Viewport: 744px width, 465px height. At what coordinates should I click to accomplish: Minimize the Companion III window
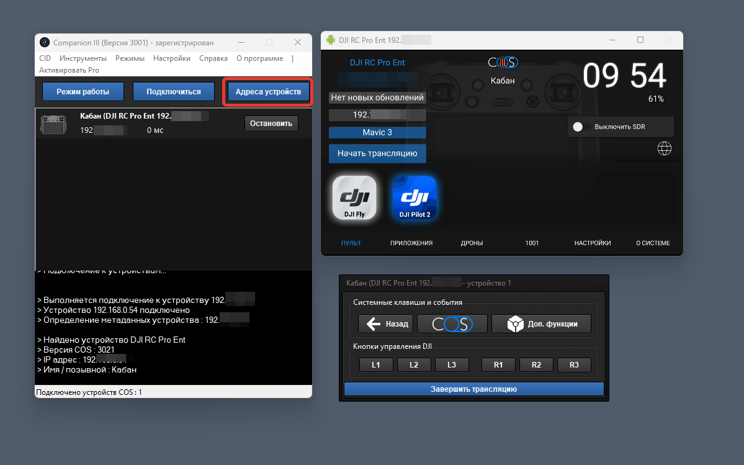coord(241,42)
